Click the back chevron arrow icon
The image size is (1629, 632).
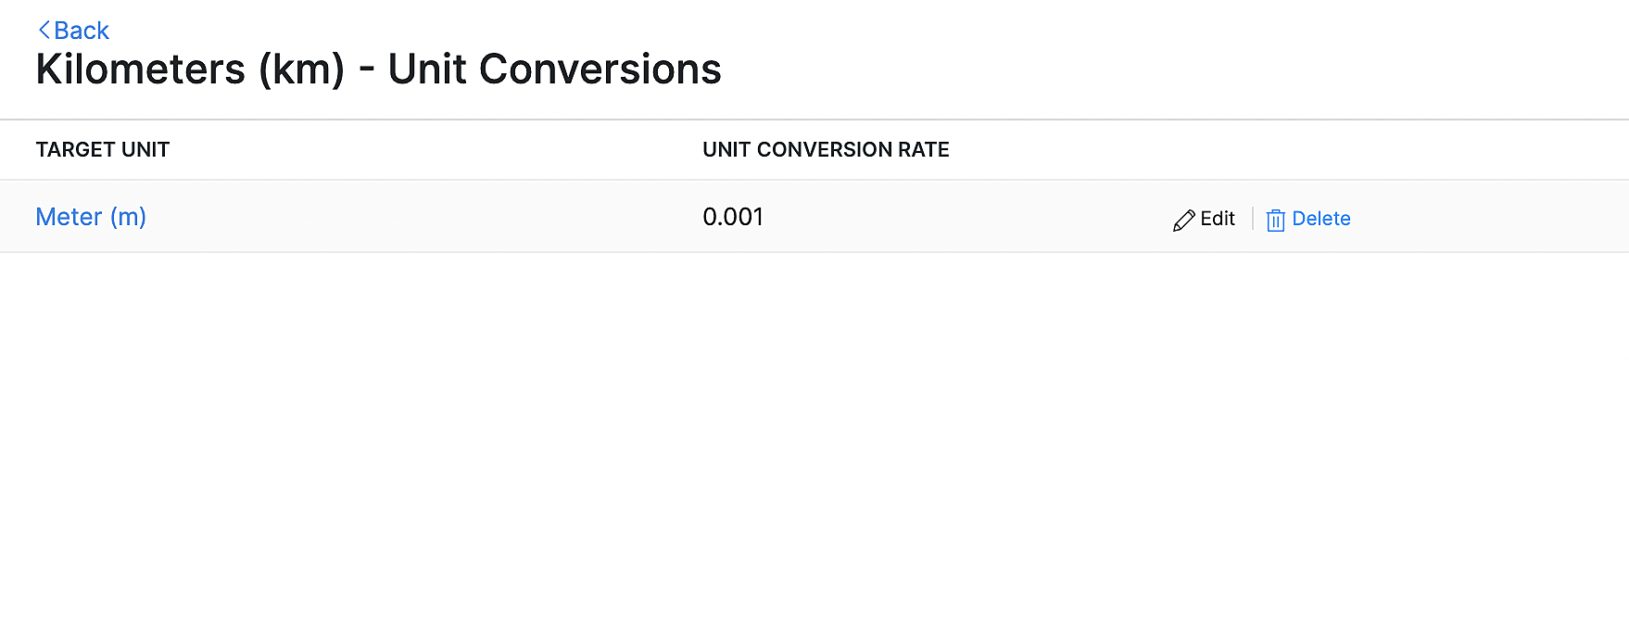[x=44, y=31]
